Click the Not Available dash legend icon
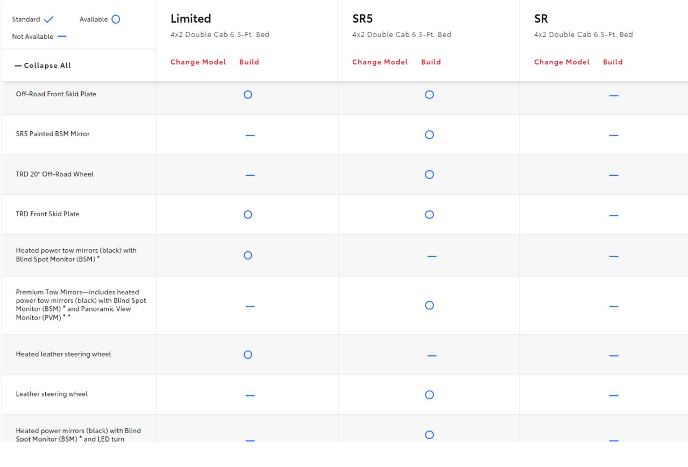688x467 pixels. [x=62, y=37]
